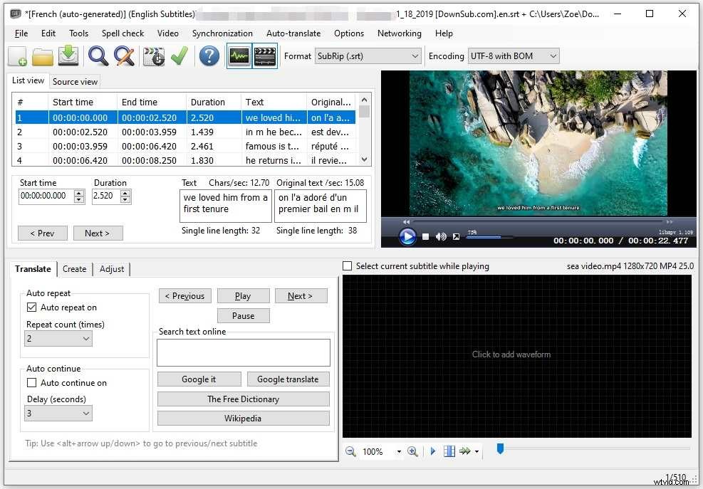Open the Synchronization menu
Image resolution: width=703 pixels, height=489 pixels.
click(x=222, y=33)
